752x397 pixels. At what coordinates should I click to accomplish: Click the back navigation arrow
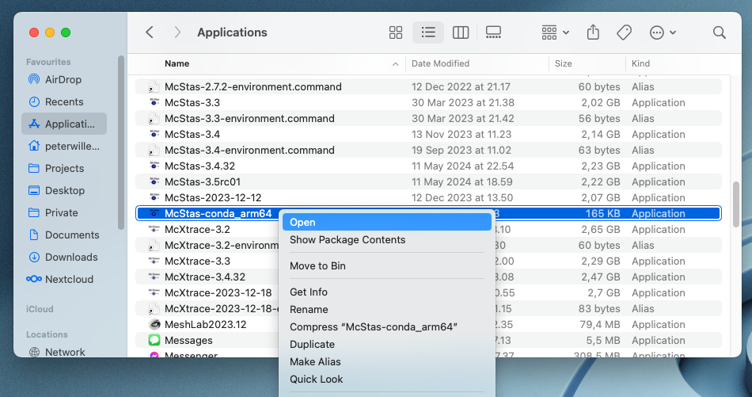(150, 32)
